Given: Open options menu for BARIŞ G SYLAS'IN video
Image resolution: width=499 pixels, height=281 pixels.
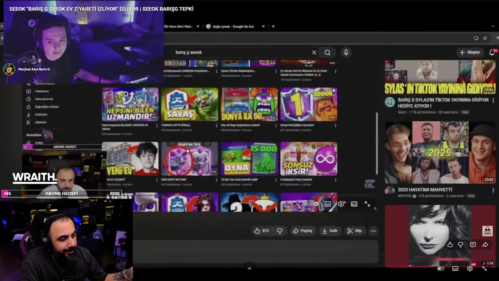Looking at the screenshot, I should pyautogui.click(x=492, y=101).
